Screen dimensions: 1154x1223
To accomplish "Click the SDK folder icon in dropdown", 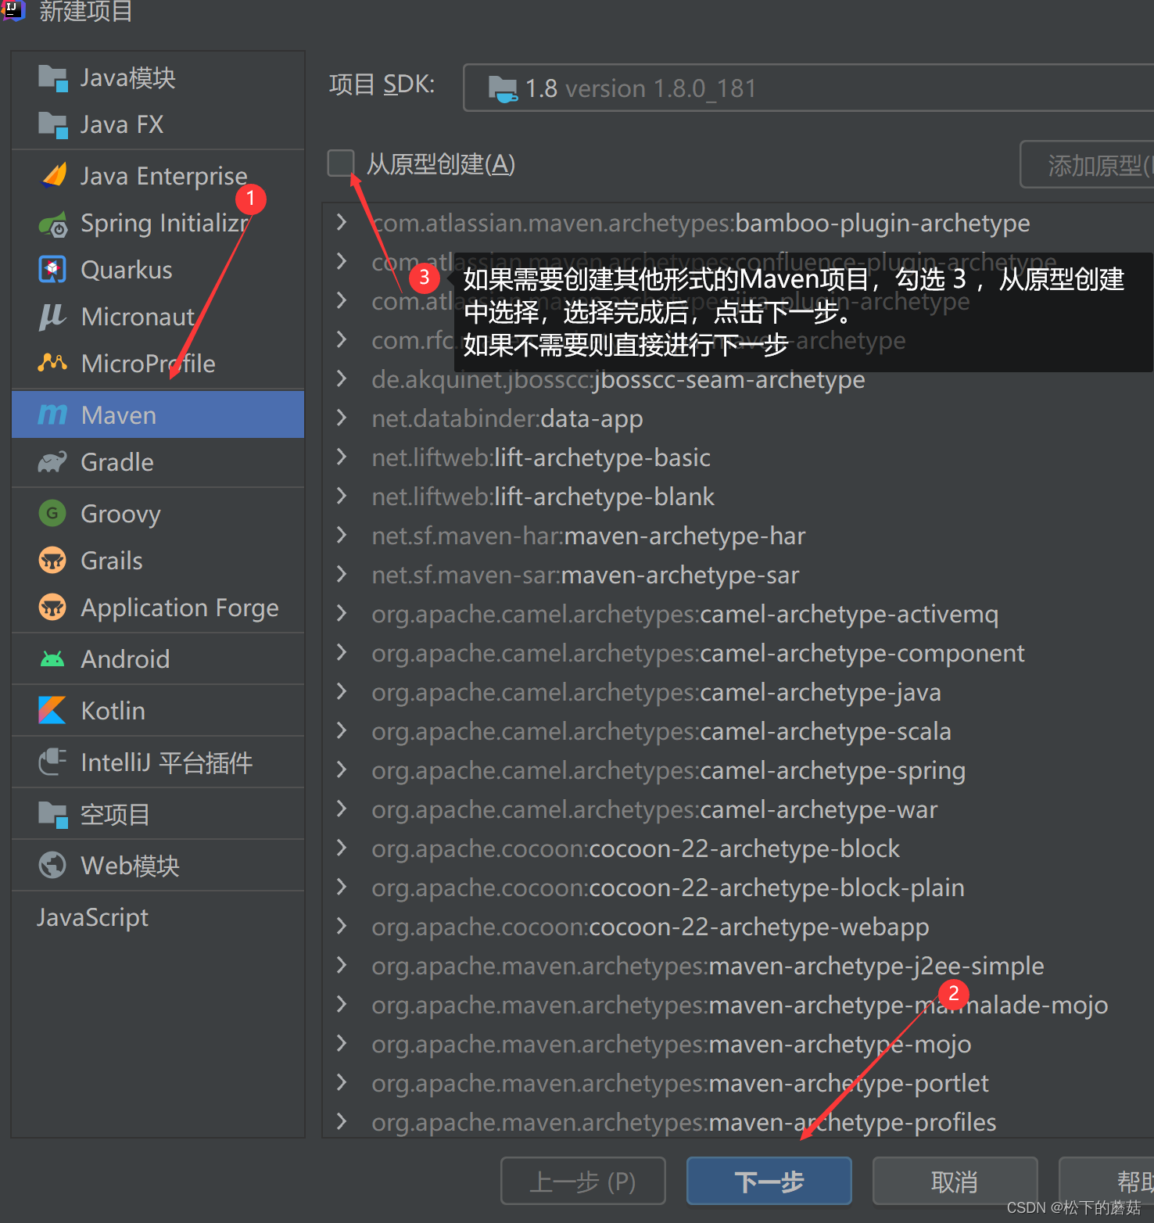I will (503, 88).
